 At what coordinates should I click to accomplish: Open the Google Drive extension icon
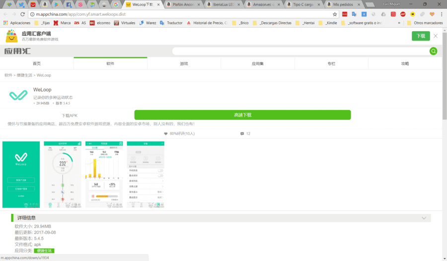coord(383,14)
